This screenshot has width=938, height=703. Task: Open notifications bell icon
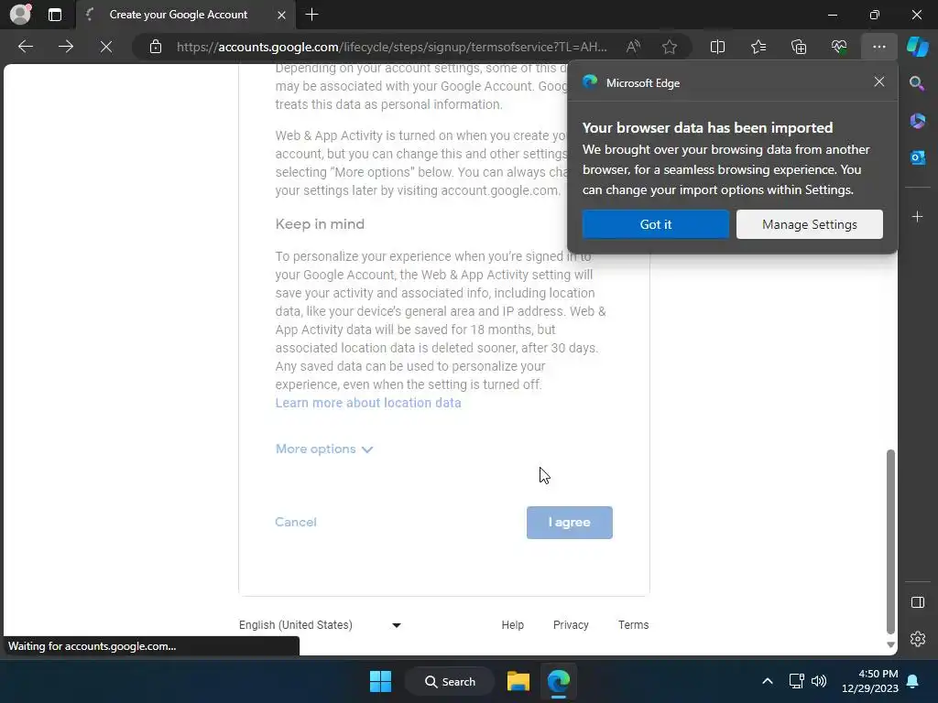(913, 681)
